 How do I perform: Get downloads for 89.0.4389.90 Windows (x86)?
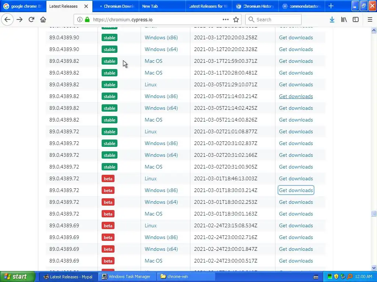coord(296,38)
